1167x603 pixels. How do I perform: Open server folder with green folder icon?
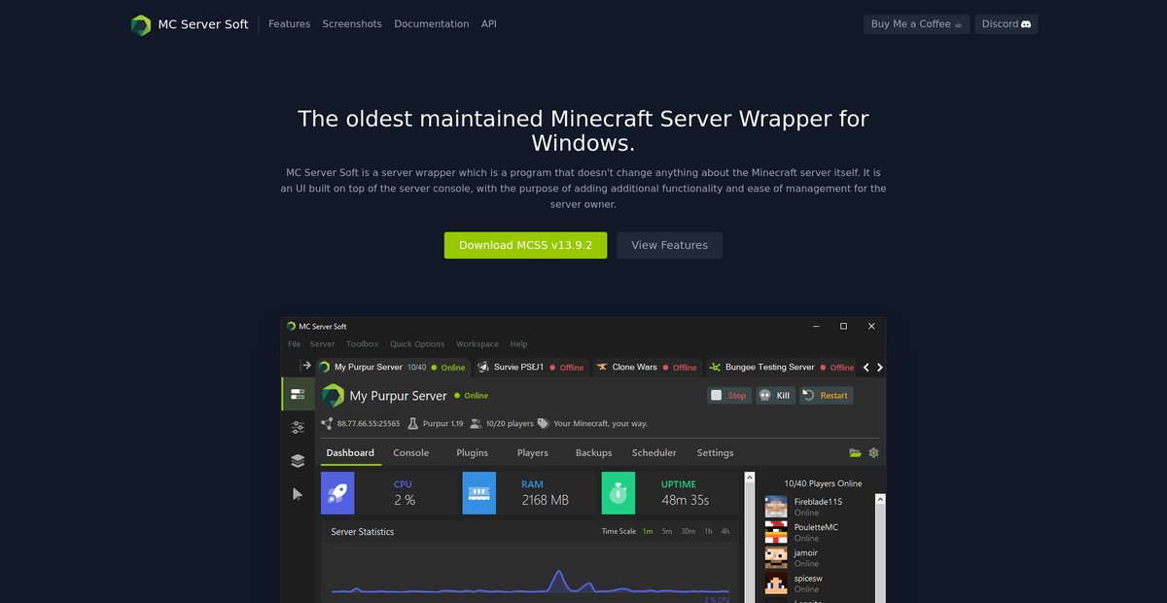(x=855, y=453)
